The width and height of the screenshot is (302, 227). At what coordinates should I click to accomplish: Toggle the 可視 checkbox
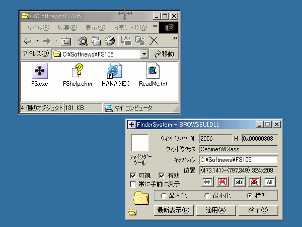[133, 176]
